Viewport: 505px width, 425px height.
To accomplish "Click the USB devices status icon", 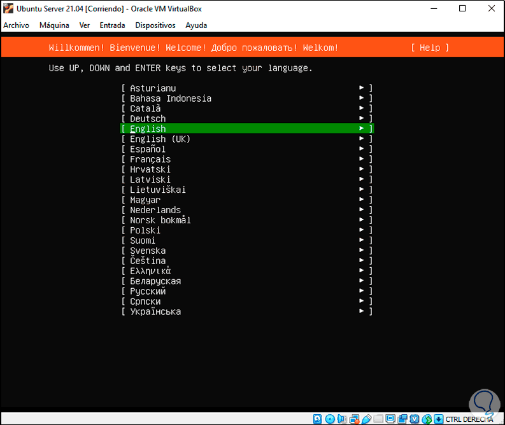I will (366, 419).
